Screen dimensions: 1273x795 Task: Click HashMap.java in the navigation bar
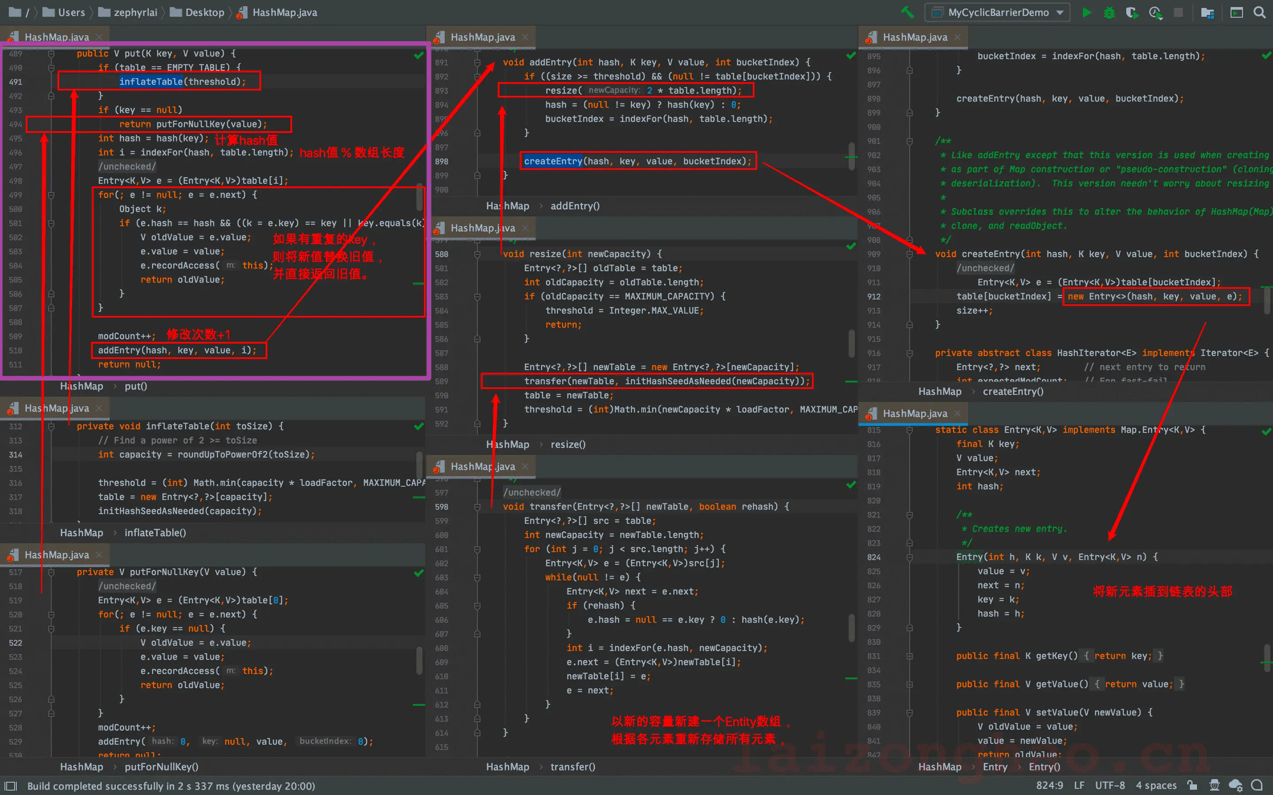coord(277,12)
